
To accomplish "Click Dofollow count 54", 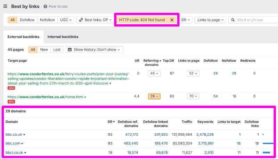I will click(215, 96).
